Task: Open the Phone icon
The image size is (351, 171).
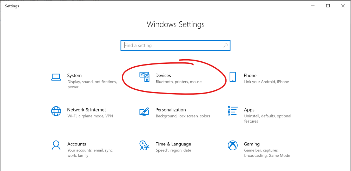Action: click(233, 77)
